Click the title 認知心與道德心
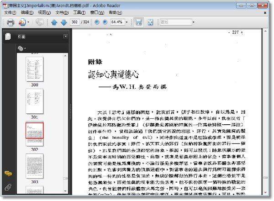 click(x=114, y=74)
